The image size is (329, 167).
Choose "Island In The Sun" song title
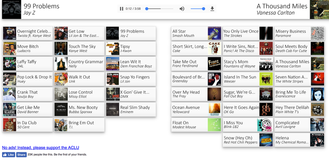[x=240, y=77]
